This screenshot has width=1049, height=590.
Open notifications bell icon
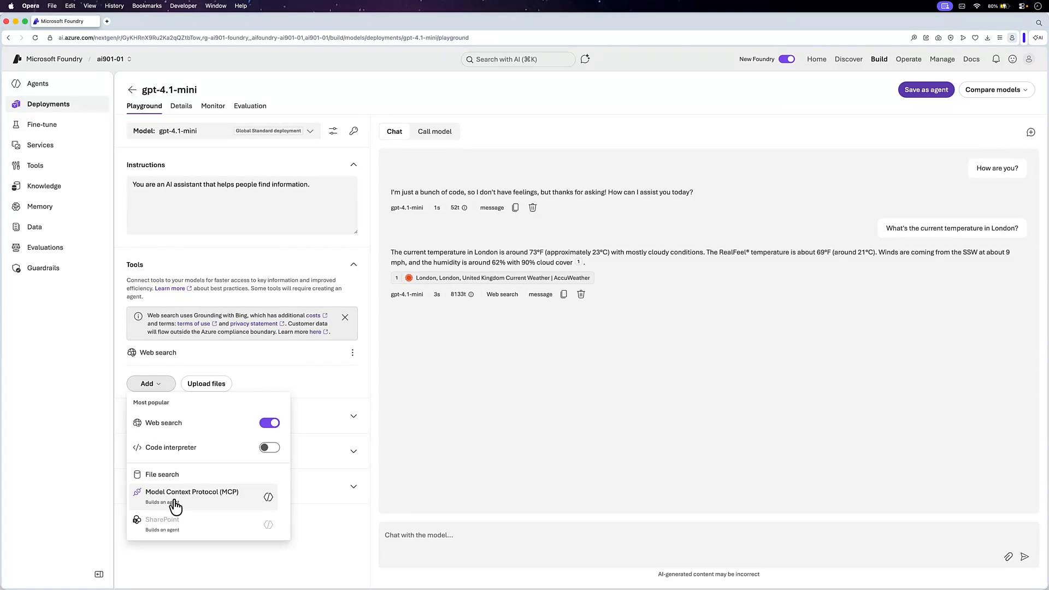point(996,59)
